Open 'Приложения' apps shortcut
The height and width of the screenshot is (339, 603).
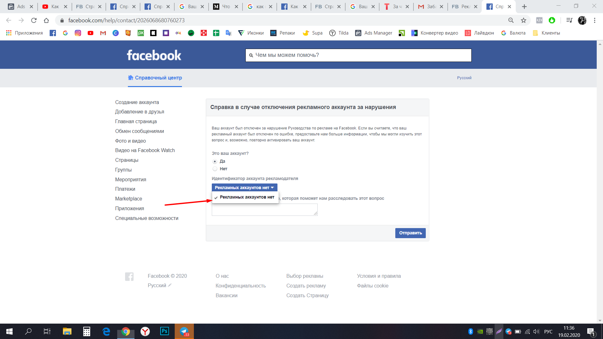[25, 33]
